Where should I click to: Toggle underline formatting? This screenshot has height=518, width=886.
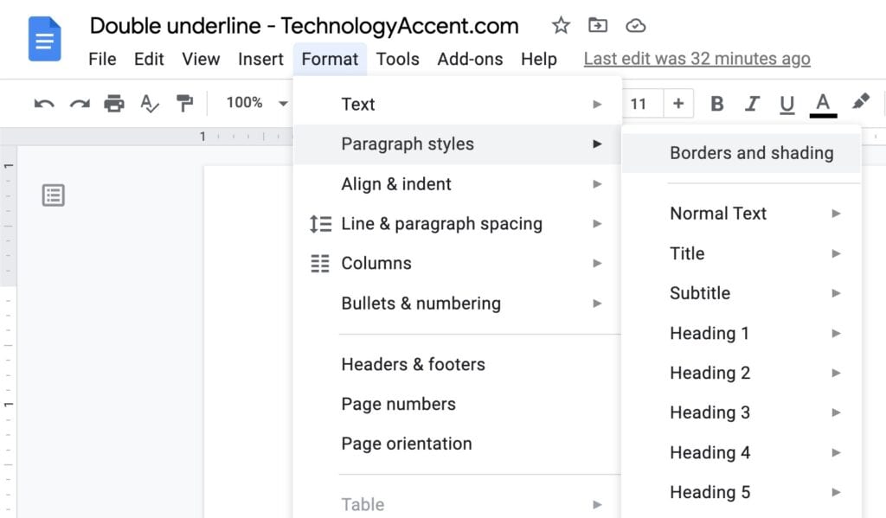[786, 105]
